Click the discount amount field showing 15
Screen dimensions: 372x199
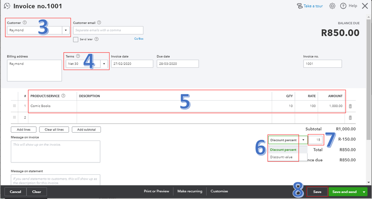315,140
